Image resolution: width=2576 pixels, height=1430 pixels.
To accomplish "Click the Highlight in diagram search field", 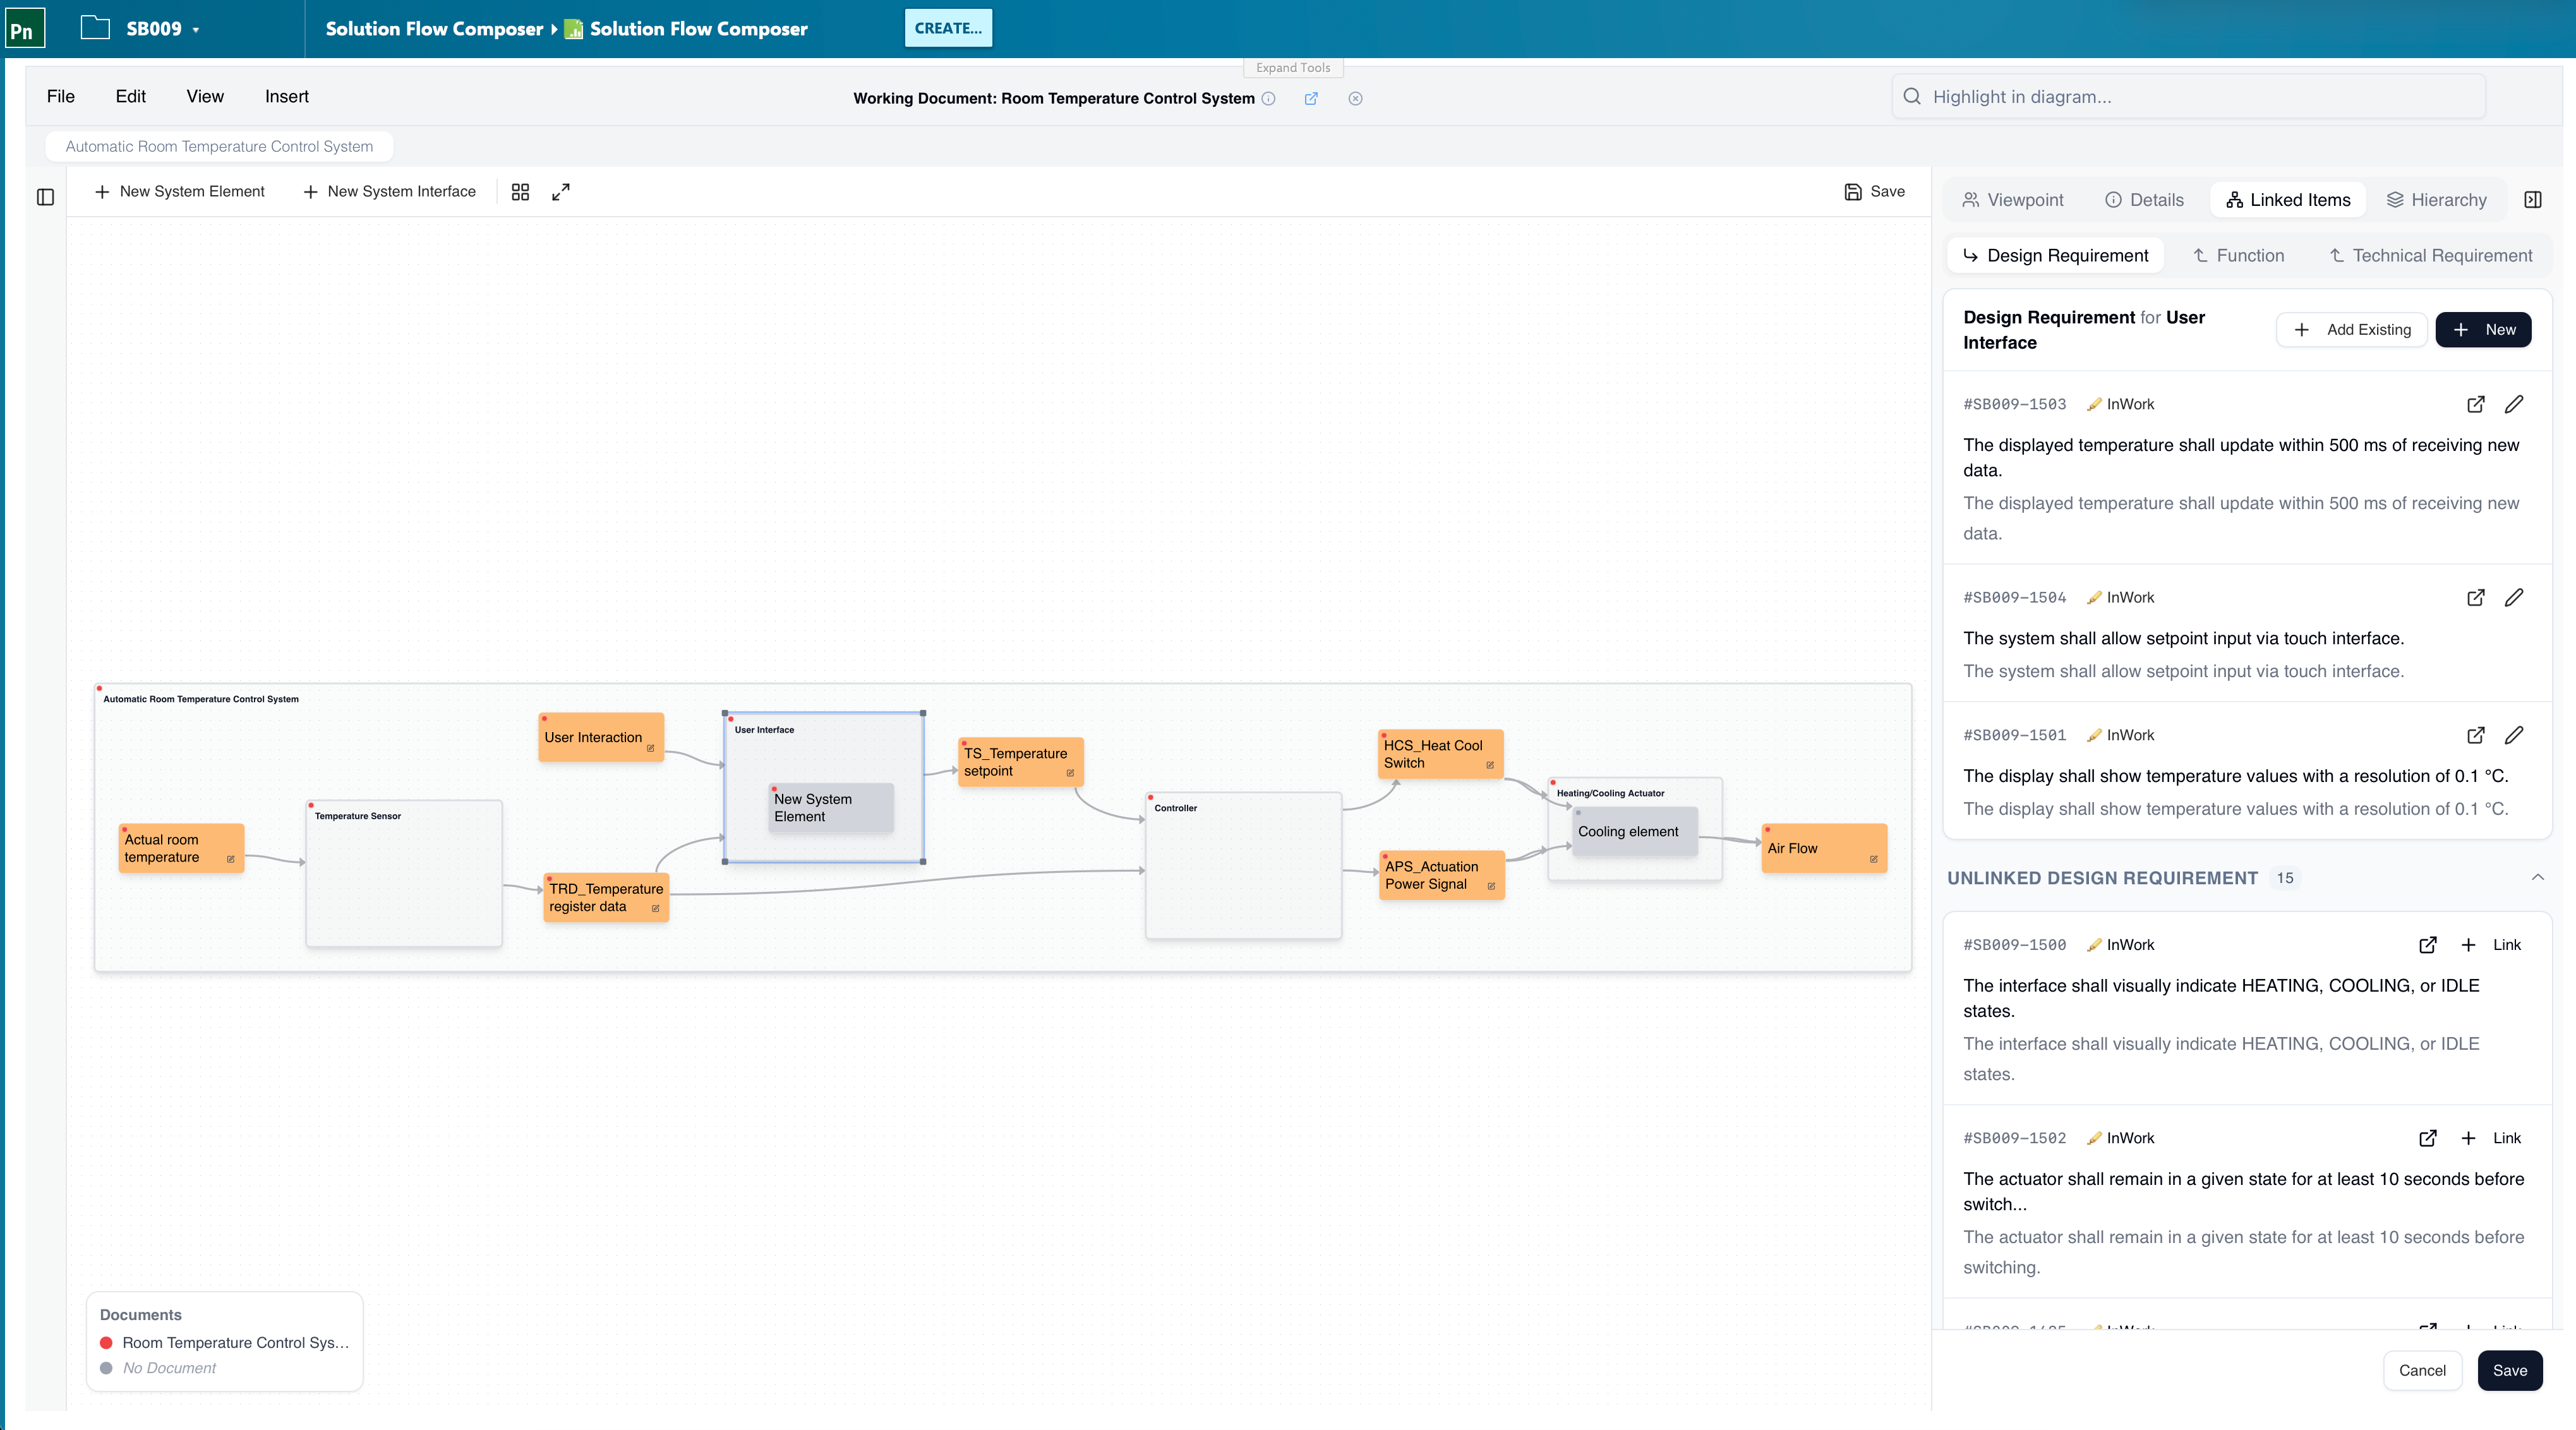I will pos(2188,96).
